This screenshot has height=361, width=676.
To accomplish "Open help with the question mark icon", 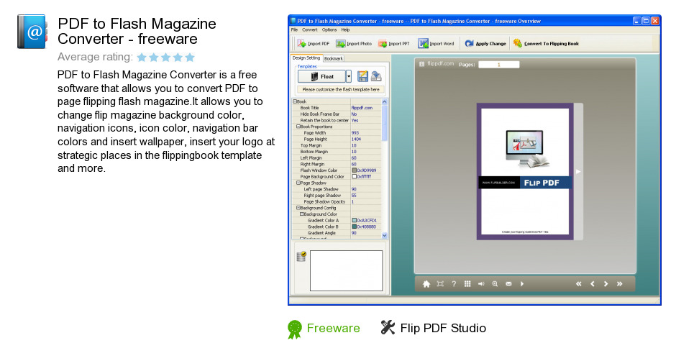I will point(454,284).
